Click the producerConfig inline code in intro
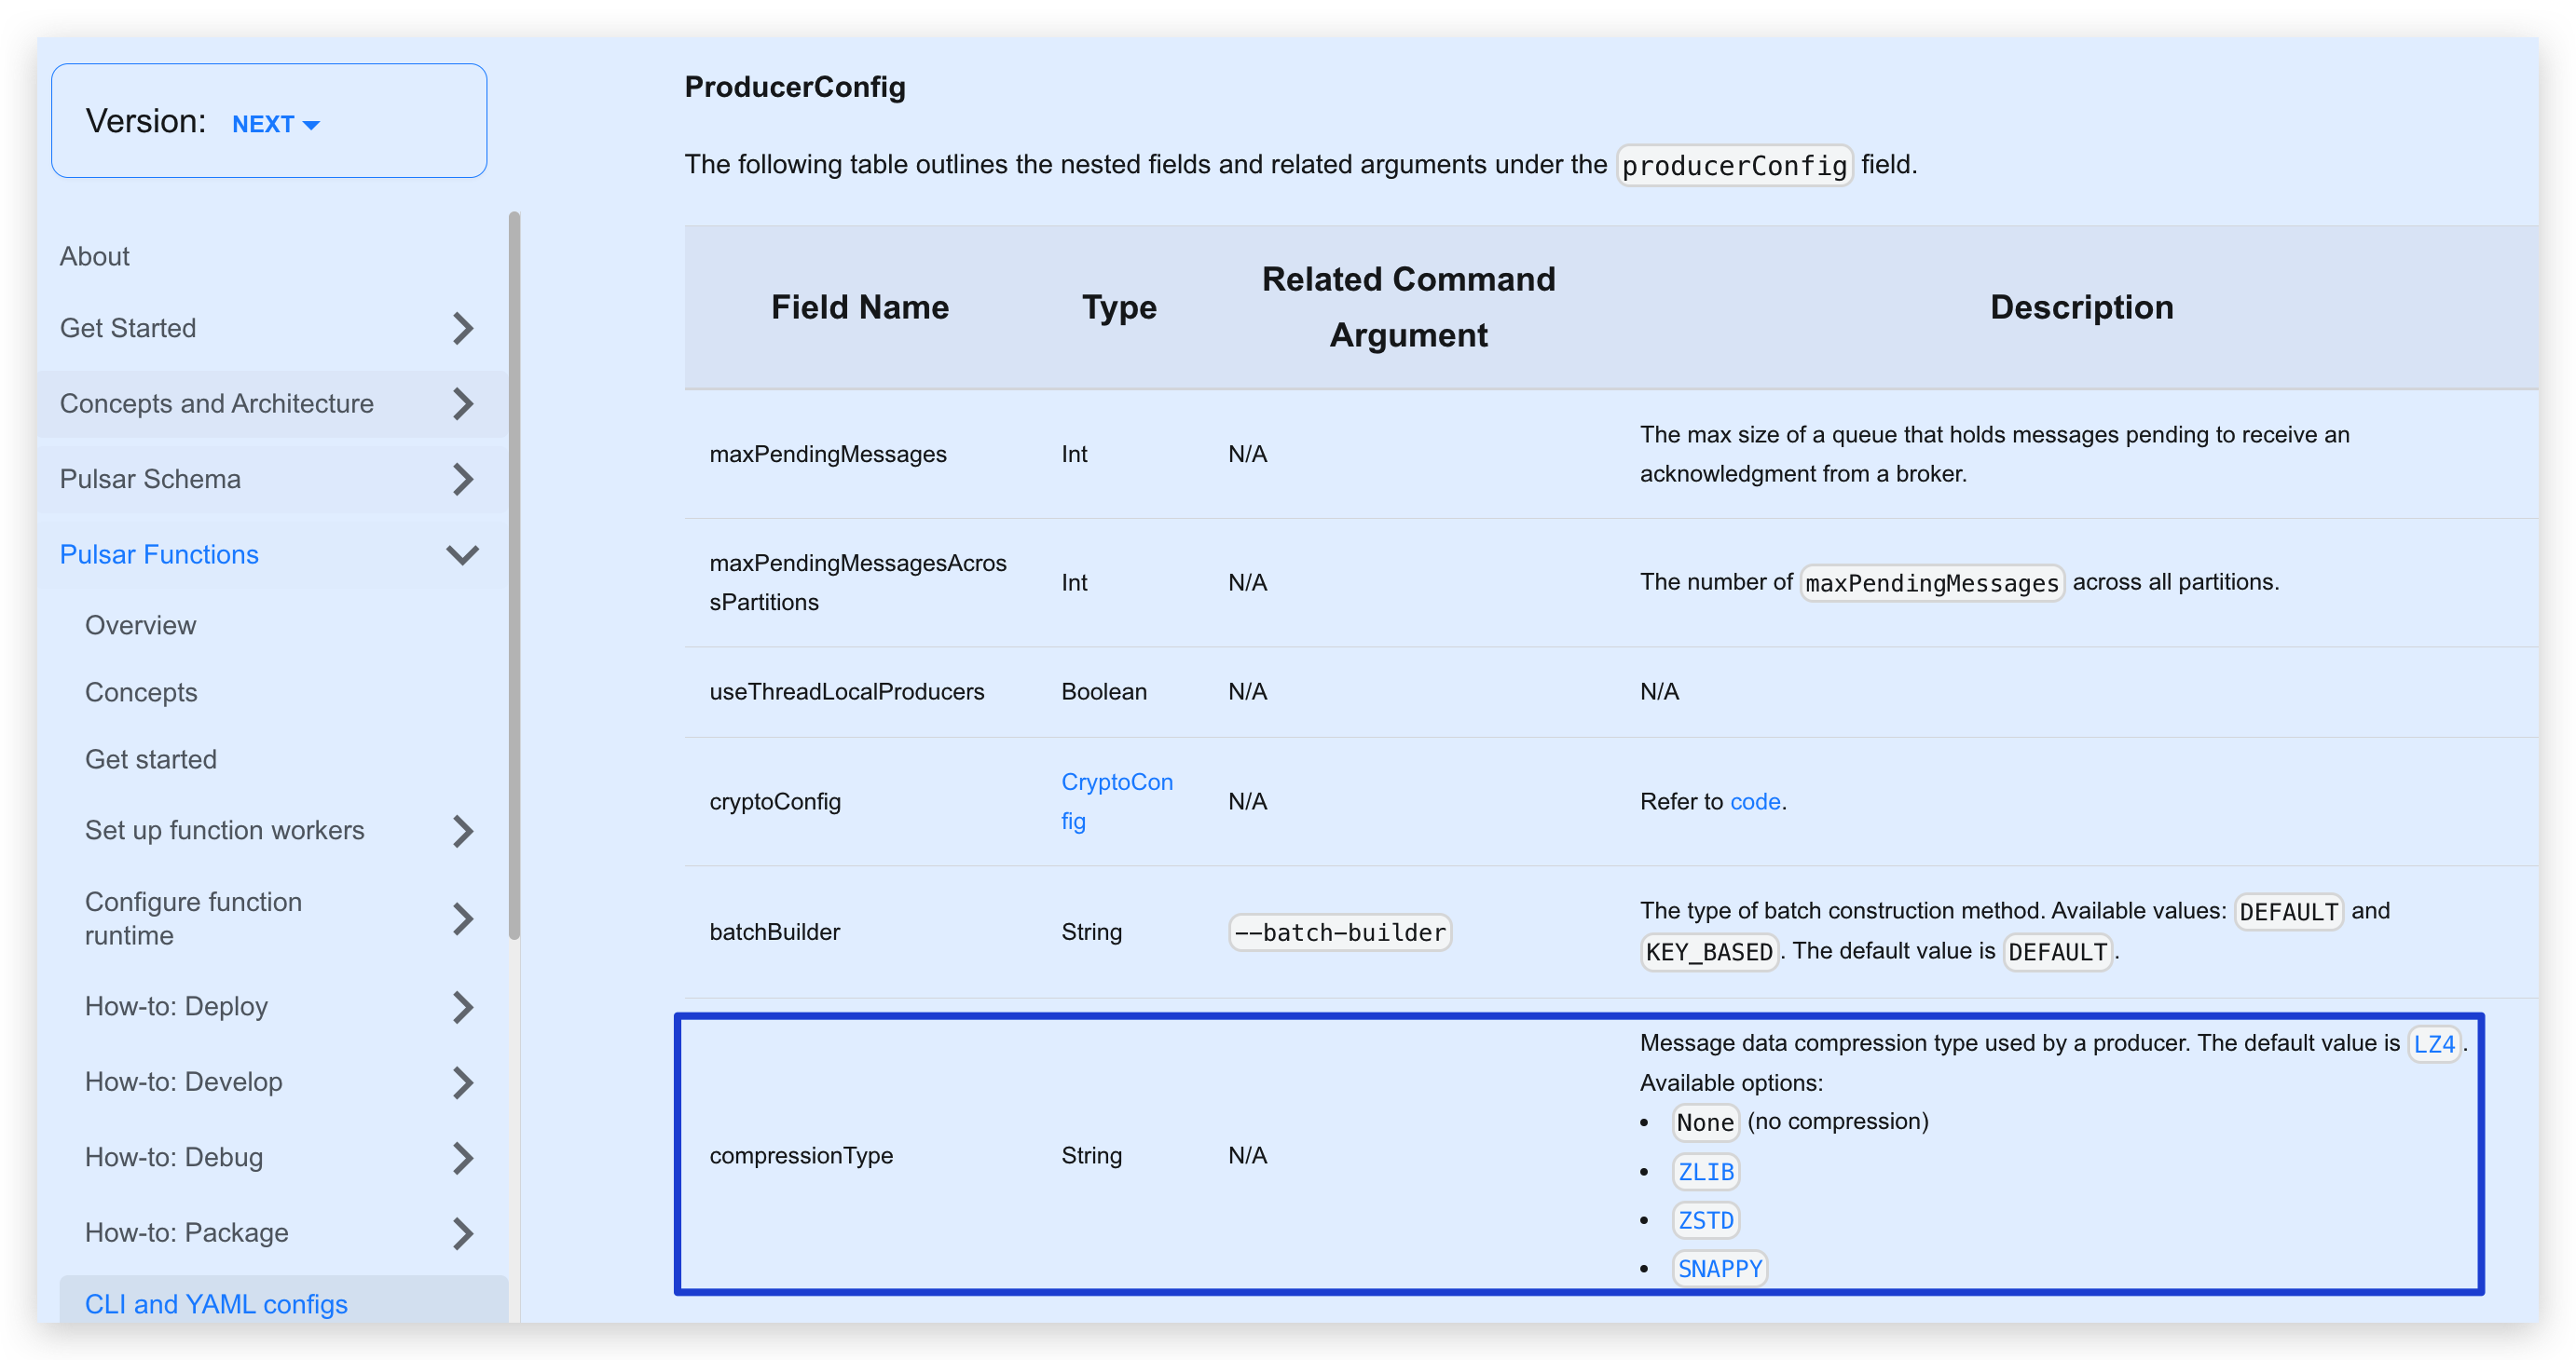This screenshot has width=2576, height=1360. coord(1734,165)
